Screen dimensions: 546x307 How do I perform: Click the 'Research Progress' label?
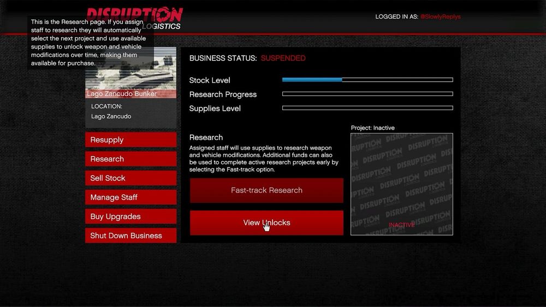[x=223, y=94]
